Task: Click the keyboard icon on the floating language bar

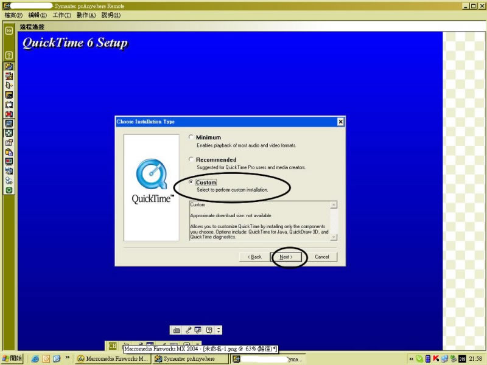Action: tap(177, 330)
